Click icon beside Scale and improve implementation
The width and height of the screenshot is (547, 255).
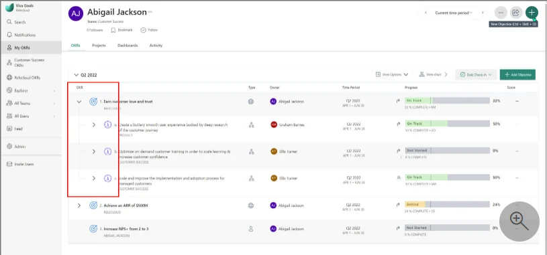point(108,178)
